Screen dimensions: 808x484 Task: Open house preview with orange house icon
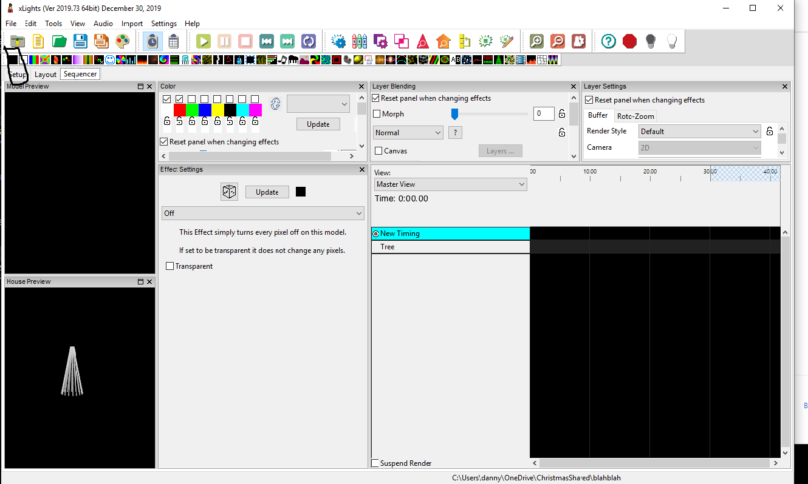[444, 41]
